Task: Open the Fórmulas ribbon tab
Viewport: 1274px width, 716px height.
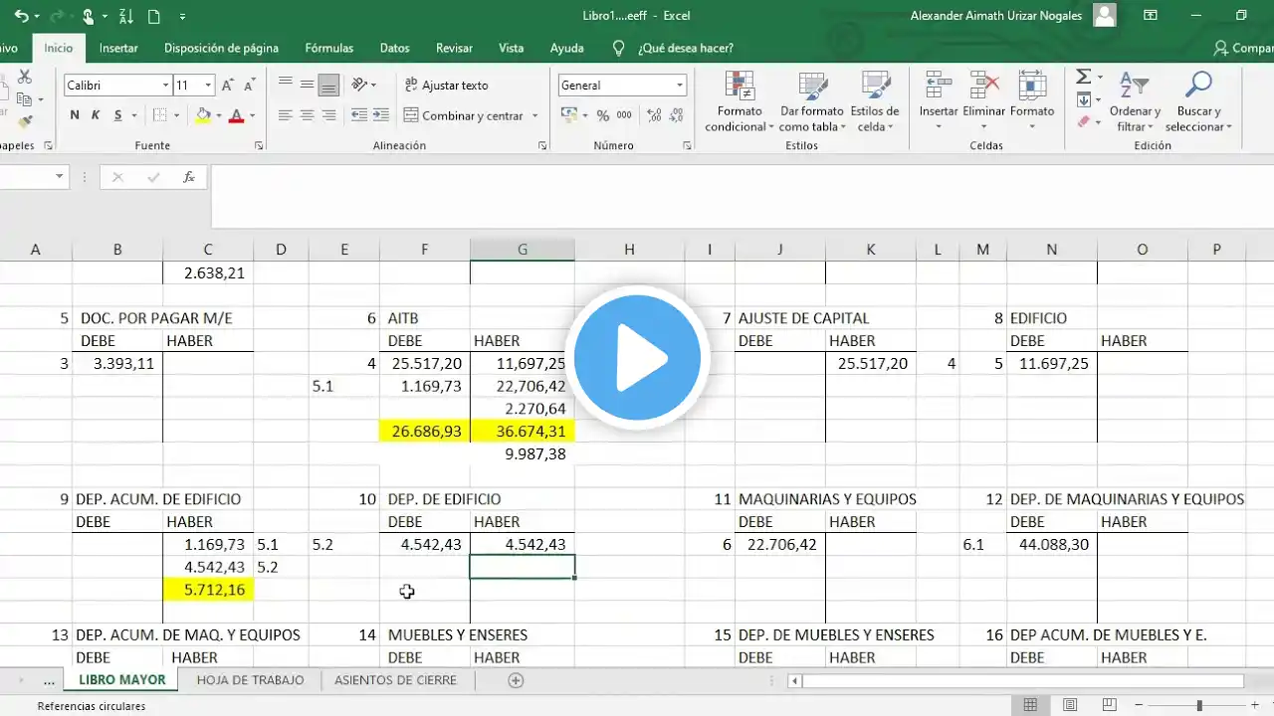Action: (328, 48)
